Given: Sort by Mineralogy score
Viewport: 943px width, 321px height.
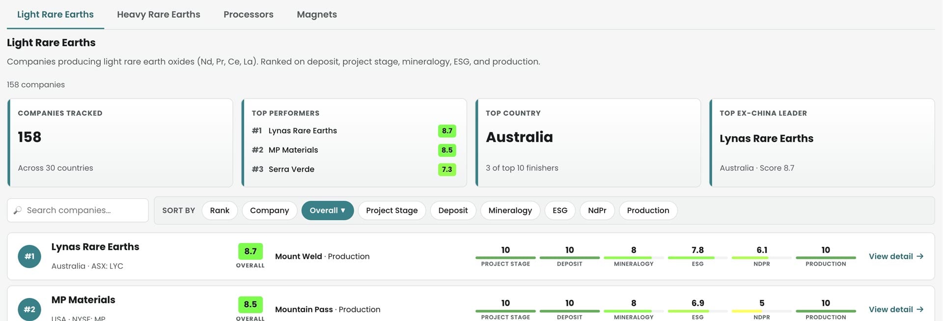Looking at the screenshot, I should (510, 210).
